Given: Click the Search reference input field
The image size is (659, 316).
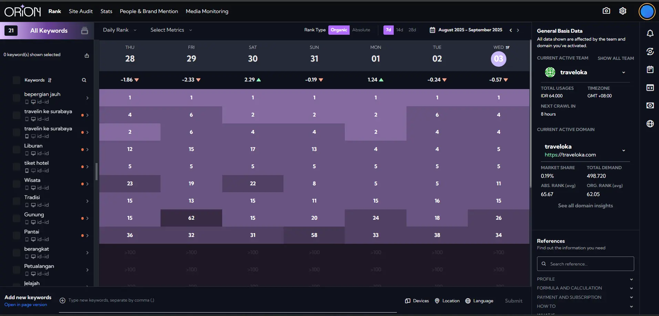Looking at the screenshot, I should [585, 264].
